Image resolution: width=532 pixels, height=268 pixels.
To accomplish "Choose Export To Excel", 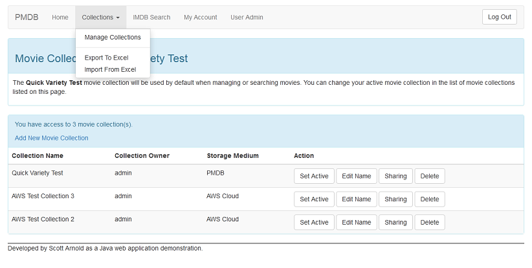I will point(107,58).
